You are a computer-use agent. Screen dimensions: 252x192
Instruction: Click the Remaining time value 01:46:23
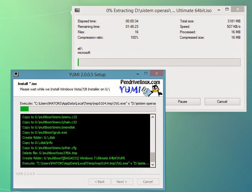click(132, 27)
